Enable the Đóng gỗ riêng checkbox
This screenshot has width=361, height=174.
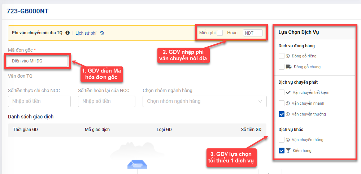(282, 56)
